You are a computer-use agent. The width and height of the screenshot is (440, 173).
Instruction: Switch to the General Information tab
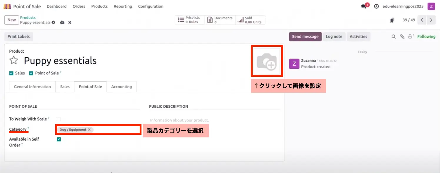(x=32, y=87)
